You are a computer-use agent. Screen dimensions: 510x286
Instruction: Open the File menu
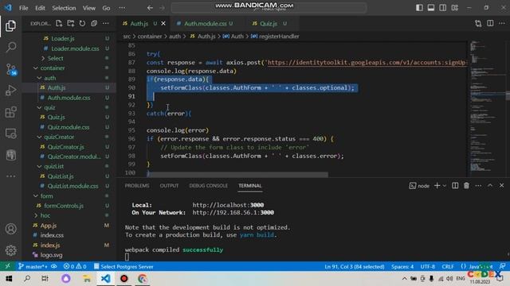pos(23,8)
